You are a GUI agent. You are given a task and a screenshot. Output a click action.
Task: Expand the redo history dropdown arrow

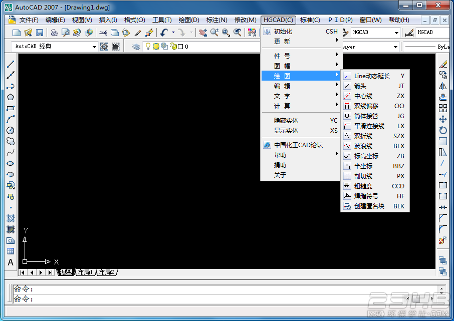coord(191,33)
